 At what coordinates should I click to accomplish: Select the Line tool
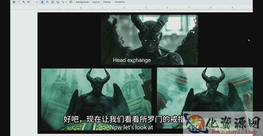(63, 2)
